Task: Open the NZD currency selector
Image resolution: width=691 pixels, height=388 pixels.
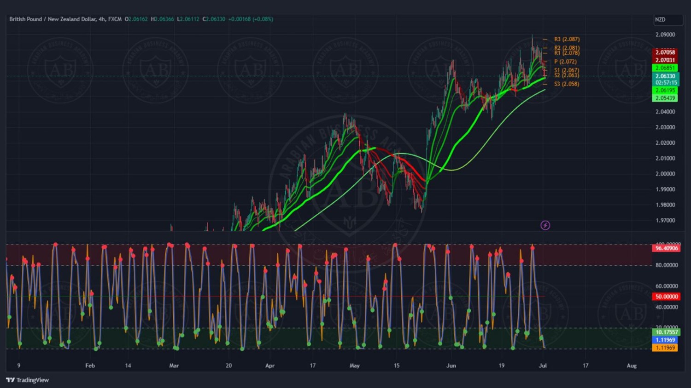Action: click(667, 20)
